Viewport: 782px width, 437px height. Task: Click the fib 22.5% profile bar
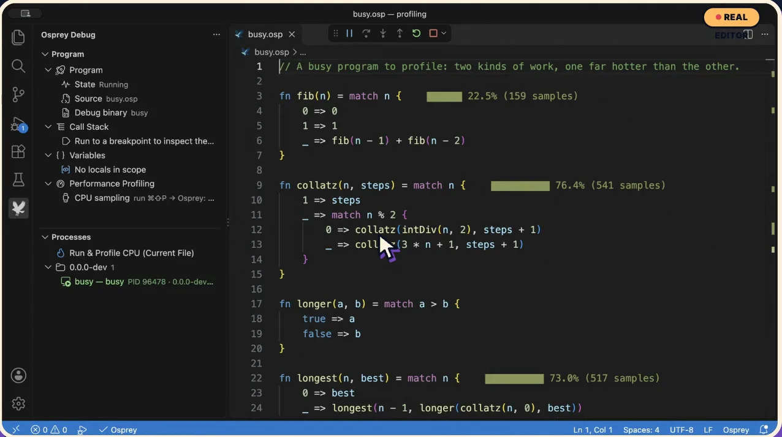(x=444, y=96)
